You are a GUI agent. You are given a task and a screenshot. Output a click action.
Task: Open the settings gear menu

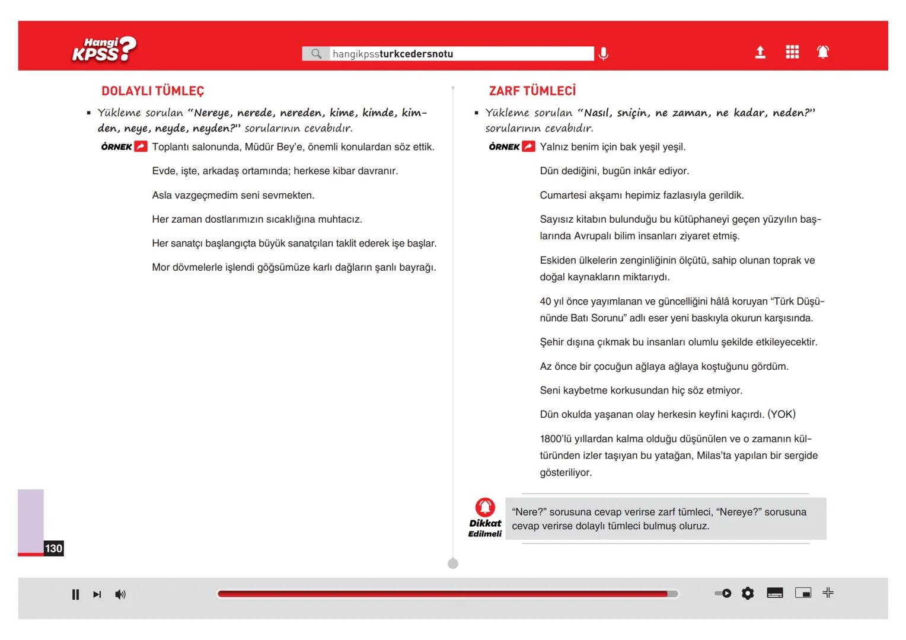[x=748, y=593]
